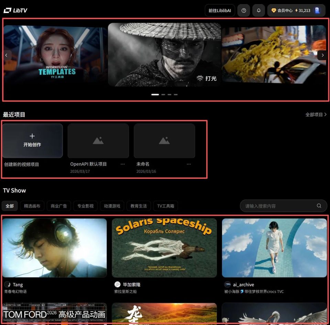Viewport: 330px width, 325px height.
Task: Click the search magnifier icon
Action: (x=319, y=206)
